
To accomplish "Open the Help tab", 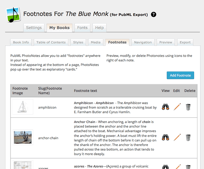I will [99, 28].
